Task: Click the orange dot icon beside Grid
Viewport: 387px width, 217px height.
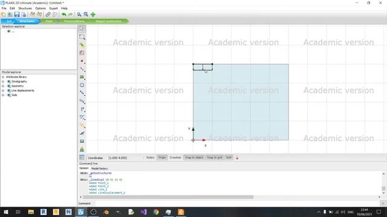Action: point(237,158)
